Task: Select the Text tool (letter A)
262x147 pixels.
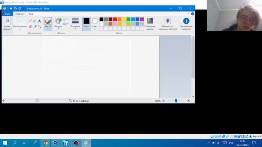Action: click(x=39, y=21)
